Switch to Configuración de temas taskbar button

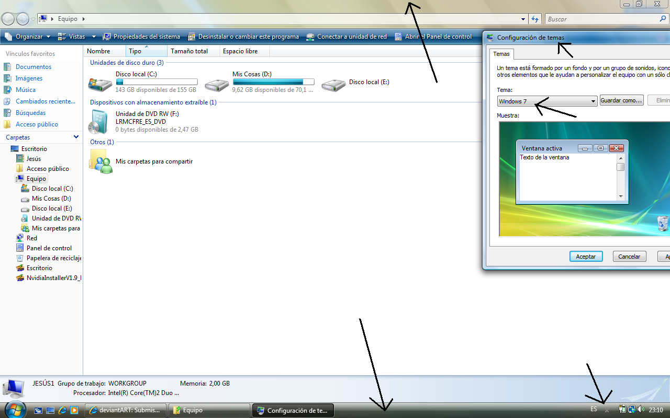pyautogui.click(x=293, y=410)
